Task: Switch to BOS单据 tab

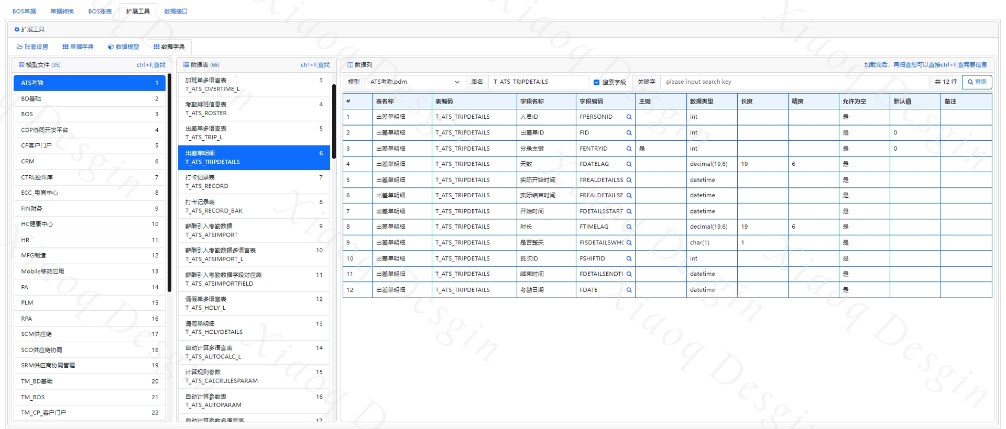Action: (24, 11)
